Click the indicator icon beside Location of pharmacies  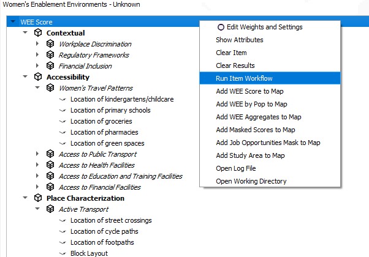click(x=63, y=133)
